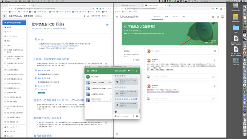Pop out Hangouts conversation arrow icon
This screenshot has height=139, width=247.
click(x=132, y=71)
